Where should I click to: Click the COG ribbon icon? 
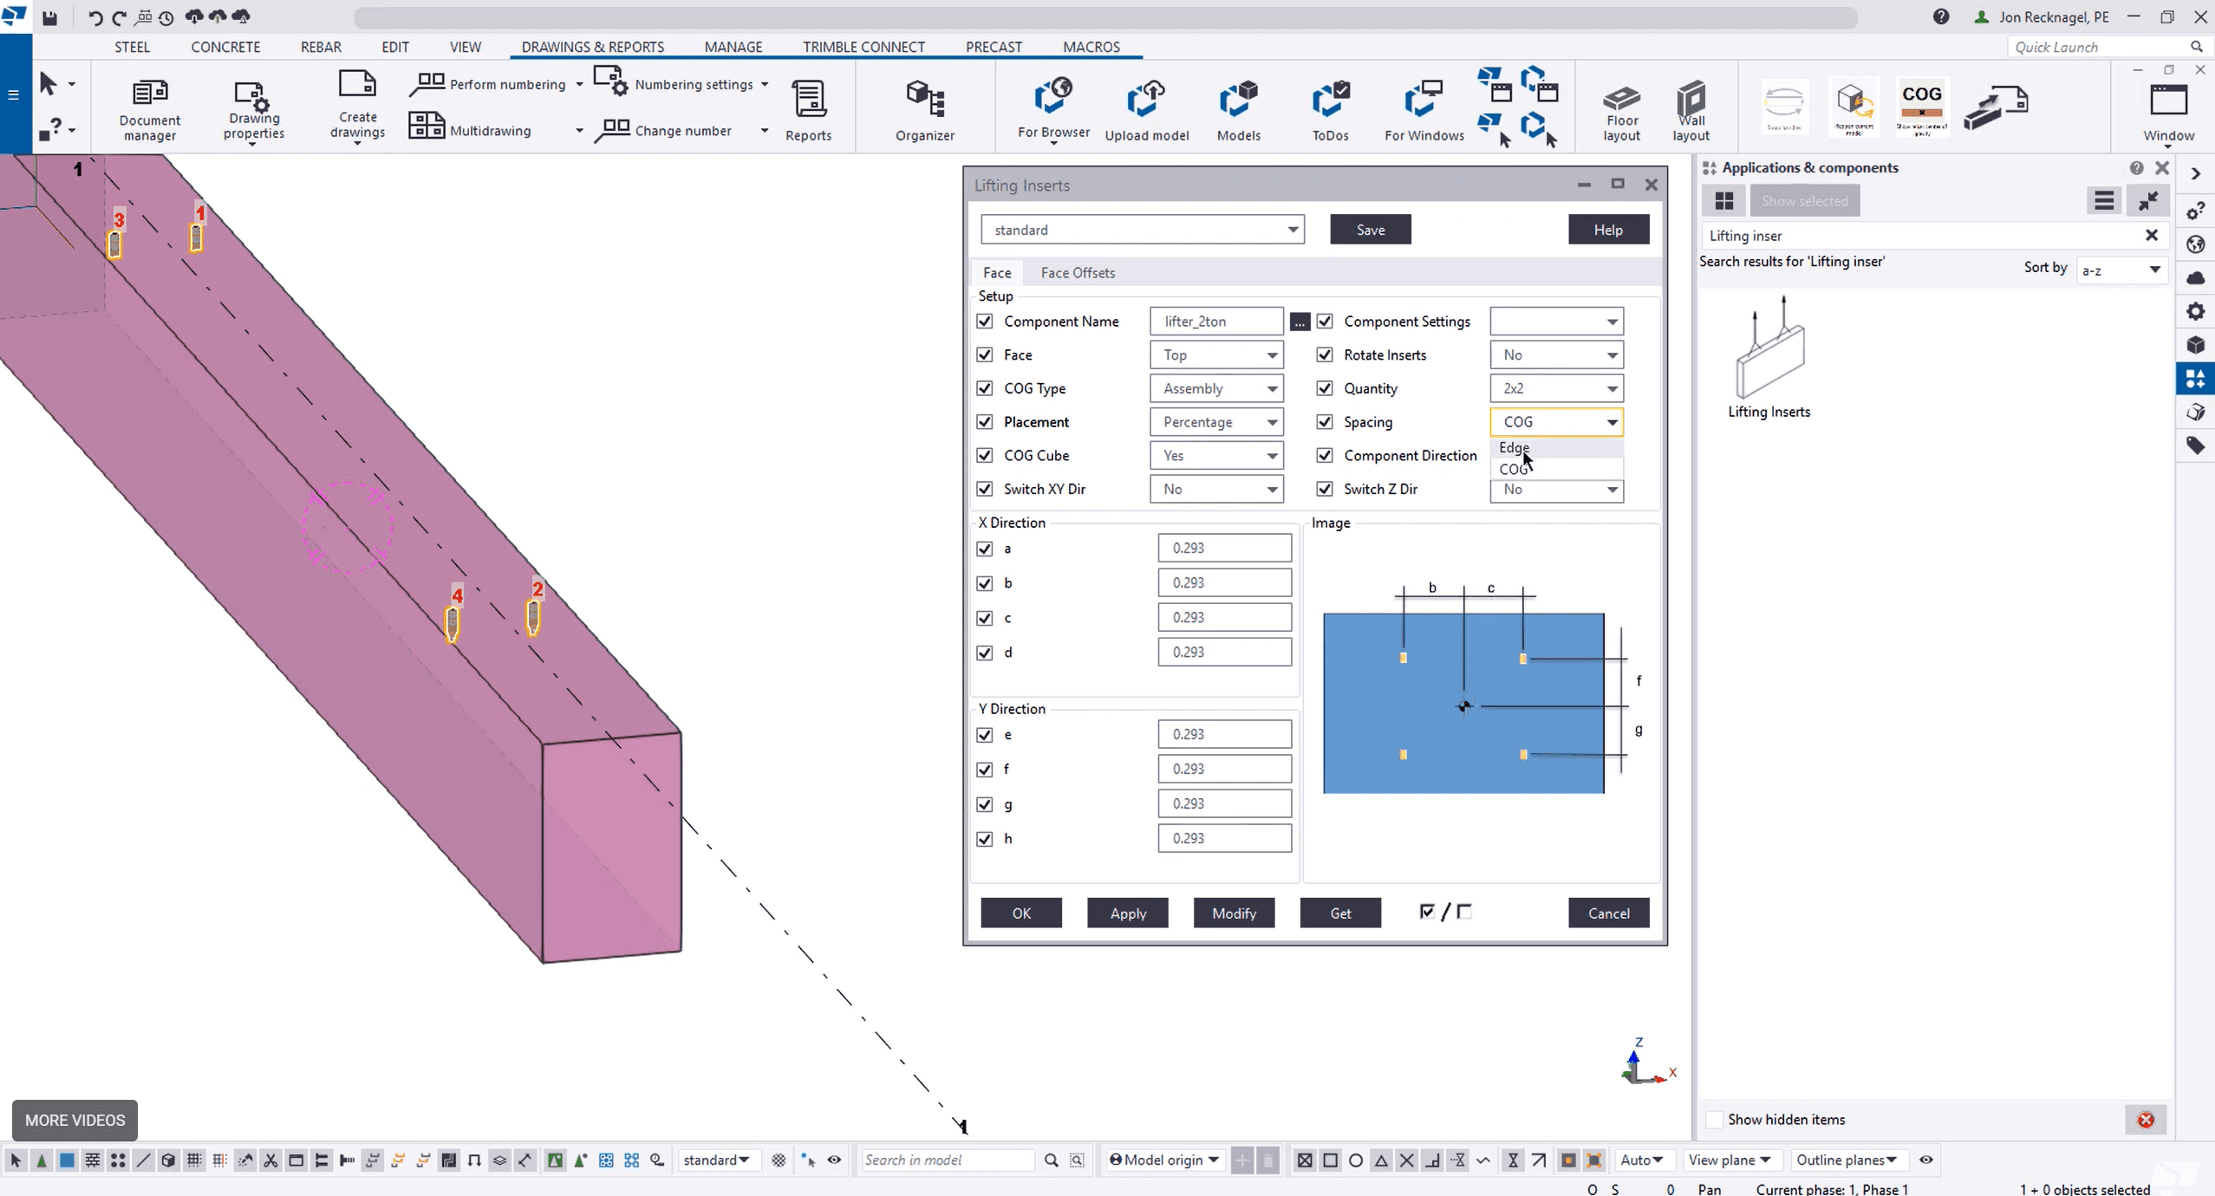pyautogui.click(x=1921, y=106)
